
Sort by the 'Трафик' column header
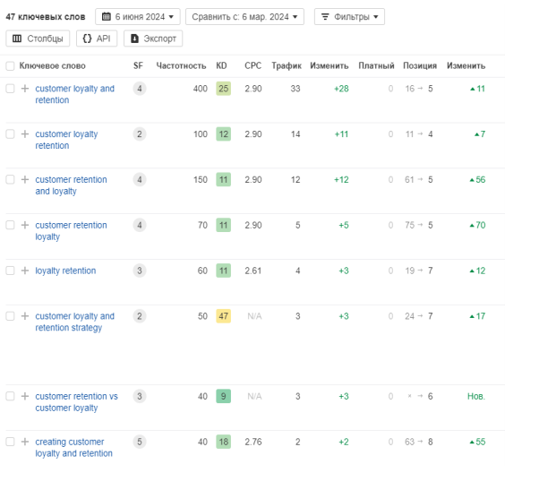pyautogui.click(x=287, y=66)
